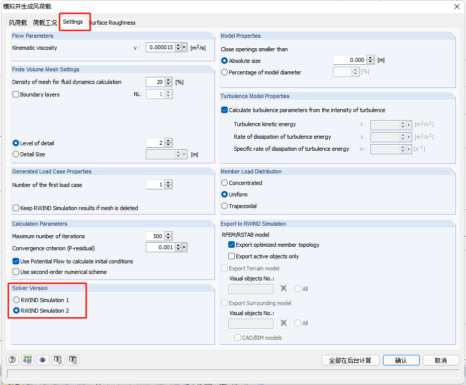Choose RWIND Simulation 2 solver
Viewport: 466px width, 385px height.
(x=17, y=311)
